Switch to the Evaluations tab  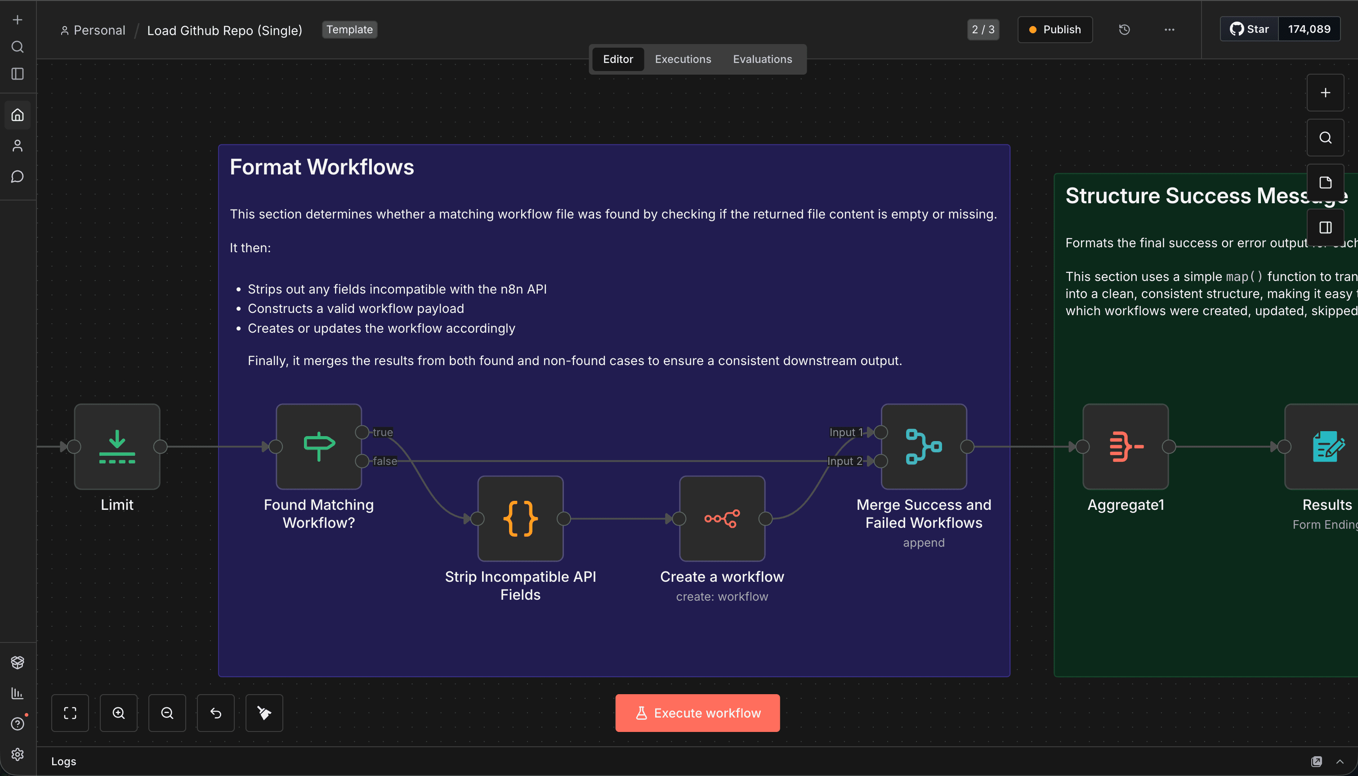762,58
